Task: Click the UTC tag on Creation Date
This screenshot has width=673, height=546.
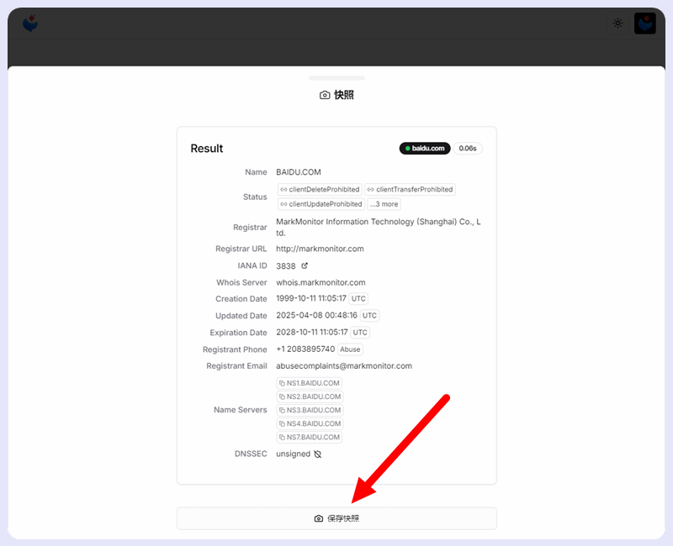Action: pos(358,299)
